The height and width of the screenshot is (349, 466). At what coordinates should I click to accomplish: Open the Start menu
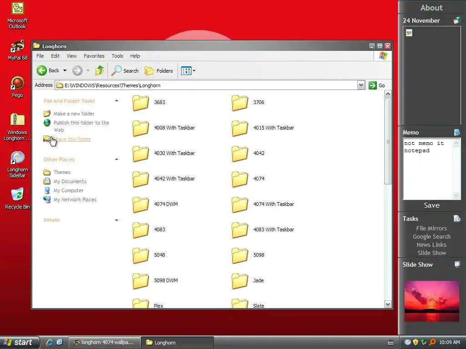[x=20, y=342]
